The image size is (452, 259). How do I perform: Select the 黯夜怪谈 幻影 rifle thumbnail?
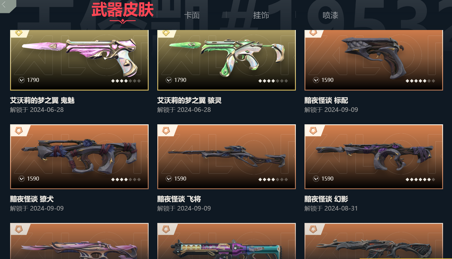374,157
